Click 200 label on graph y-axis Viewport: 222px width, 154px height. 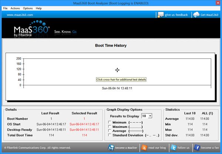click(19, 58)
